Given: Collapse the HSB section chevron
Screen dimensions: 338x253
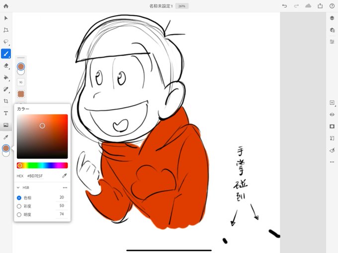Looking at the screenshot, I should 18,188.
